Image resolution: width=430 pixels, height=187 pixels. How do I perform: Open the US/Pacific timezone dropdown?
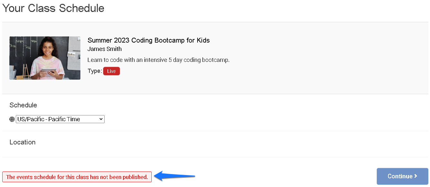[60, 119]
